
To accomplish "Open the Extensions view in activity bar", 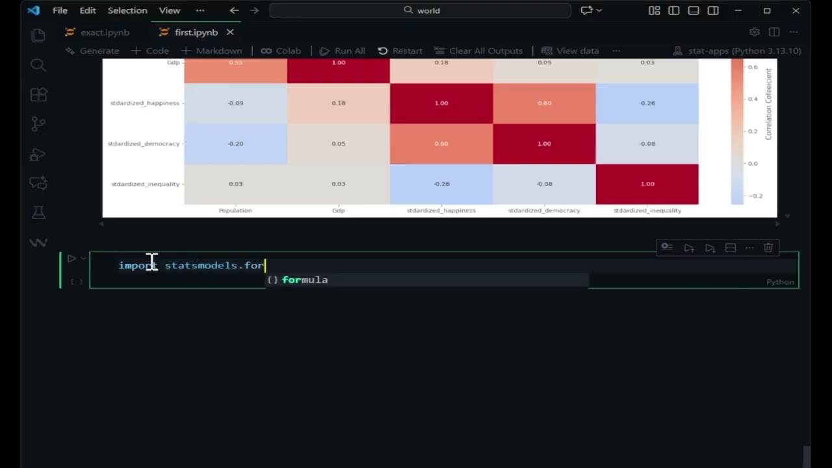I will pos(38,94).
